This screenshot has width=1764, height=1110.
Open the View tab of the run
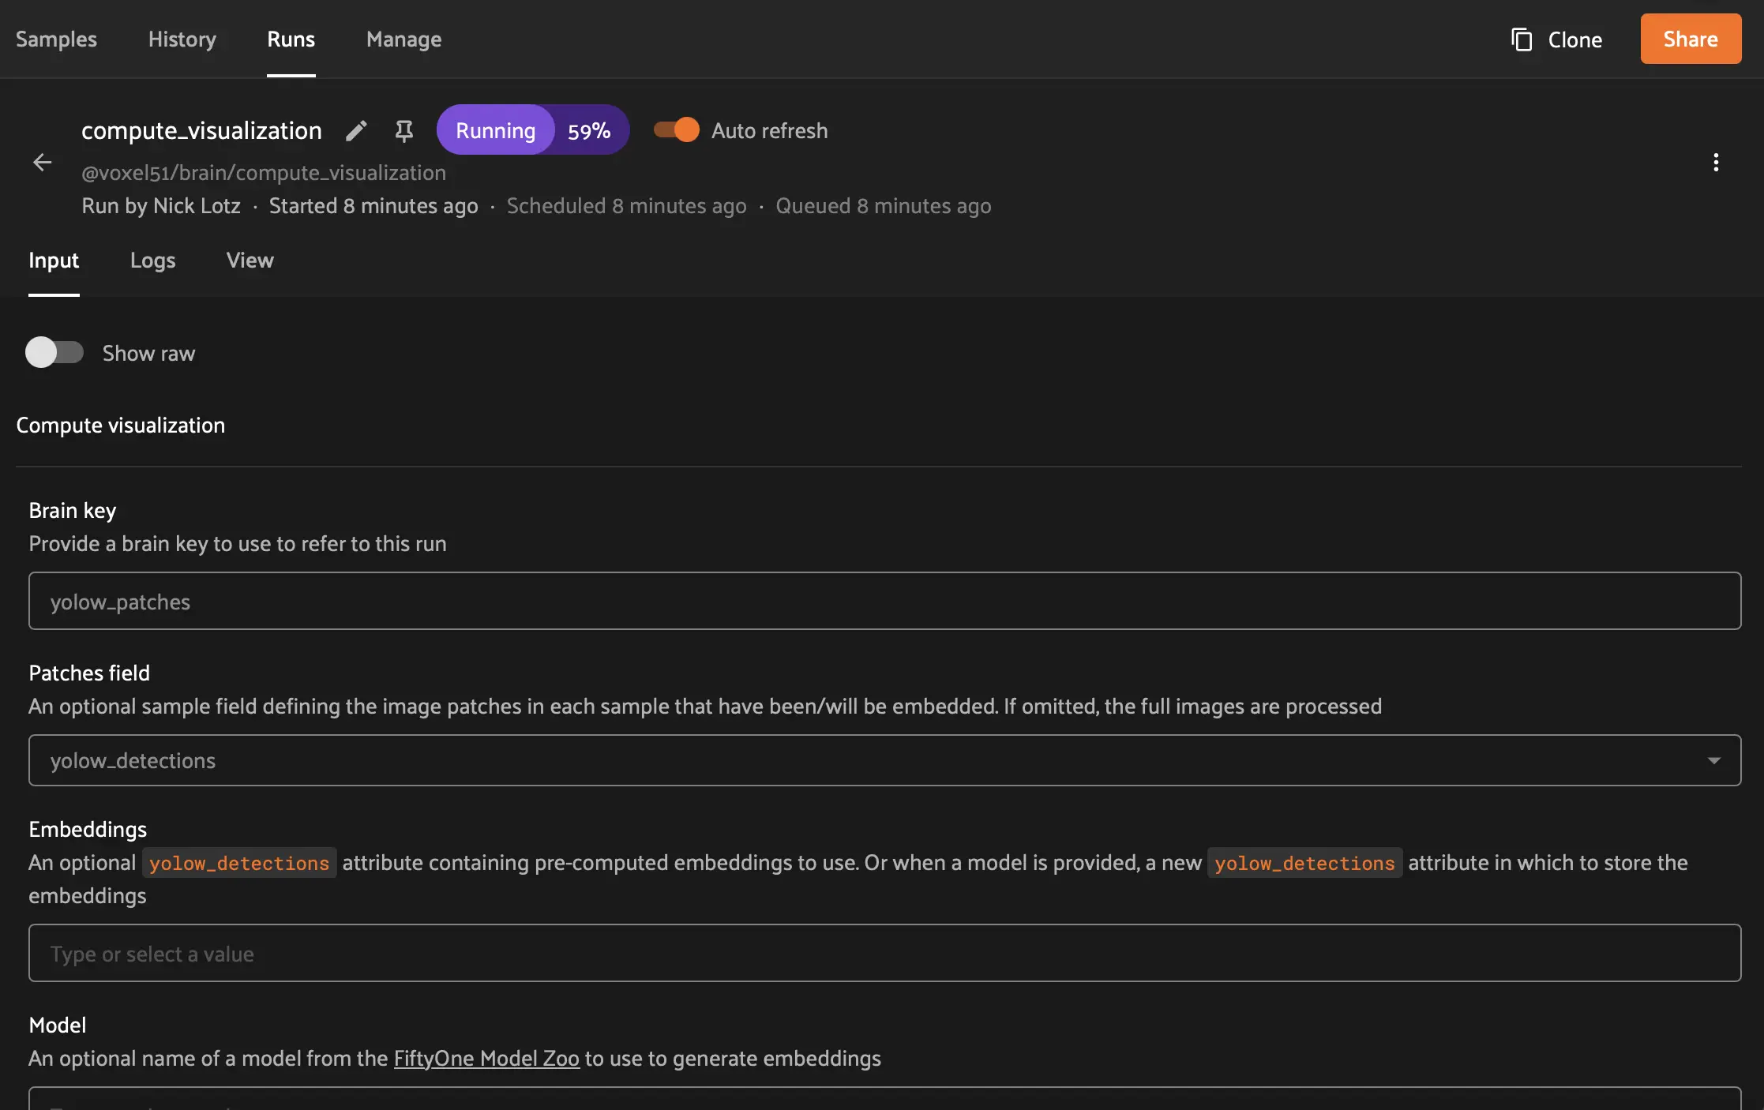click(250, 261)
